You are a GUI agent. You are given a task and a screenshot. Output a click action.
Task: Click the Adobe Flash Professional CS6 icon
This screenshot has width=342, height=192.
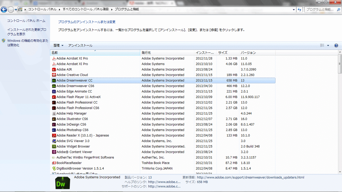(x=54, y=108)
